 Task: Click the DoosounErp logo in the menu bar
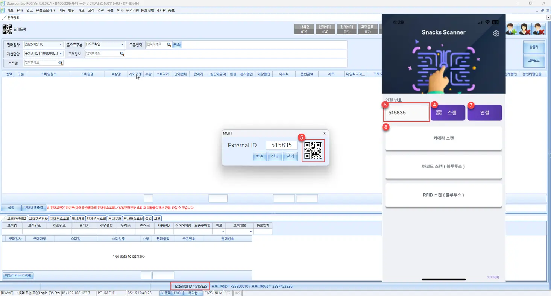[x=3, y=11]
